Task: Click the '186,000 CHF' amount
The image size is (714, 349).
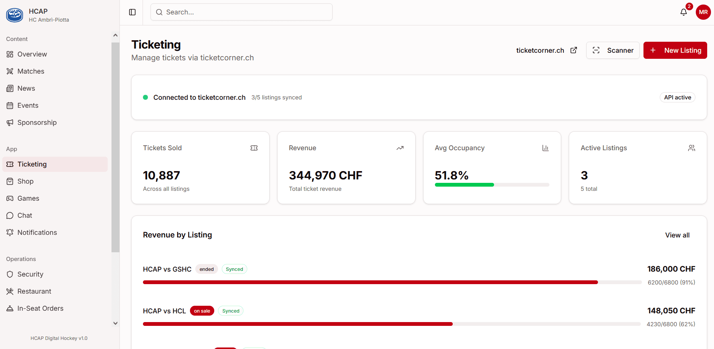Action: [671, 269]
